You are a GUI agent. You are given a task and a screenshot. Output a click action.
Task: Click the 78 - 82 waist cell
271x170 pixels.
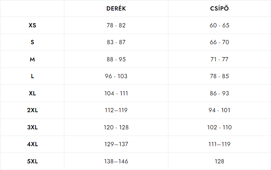coord(116,25)
